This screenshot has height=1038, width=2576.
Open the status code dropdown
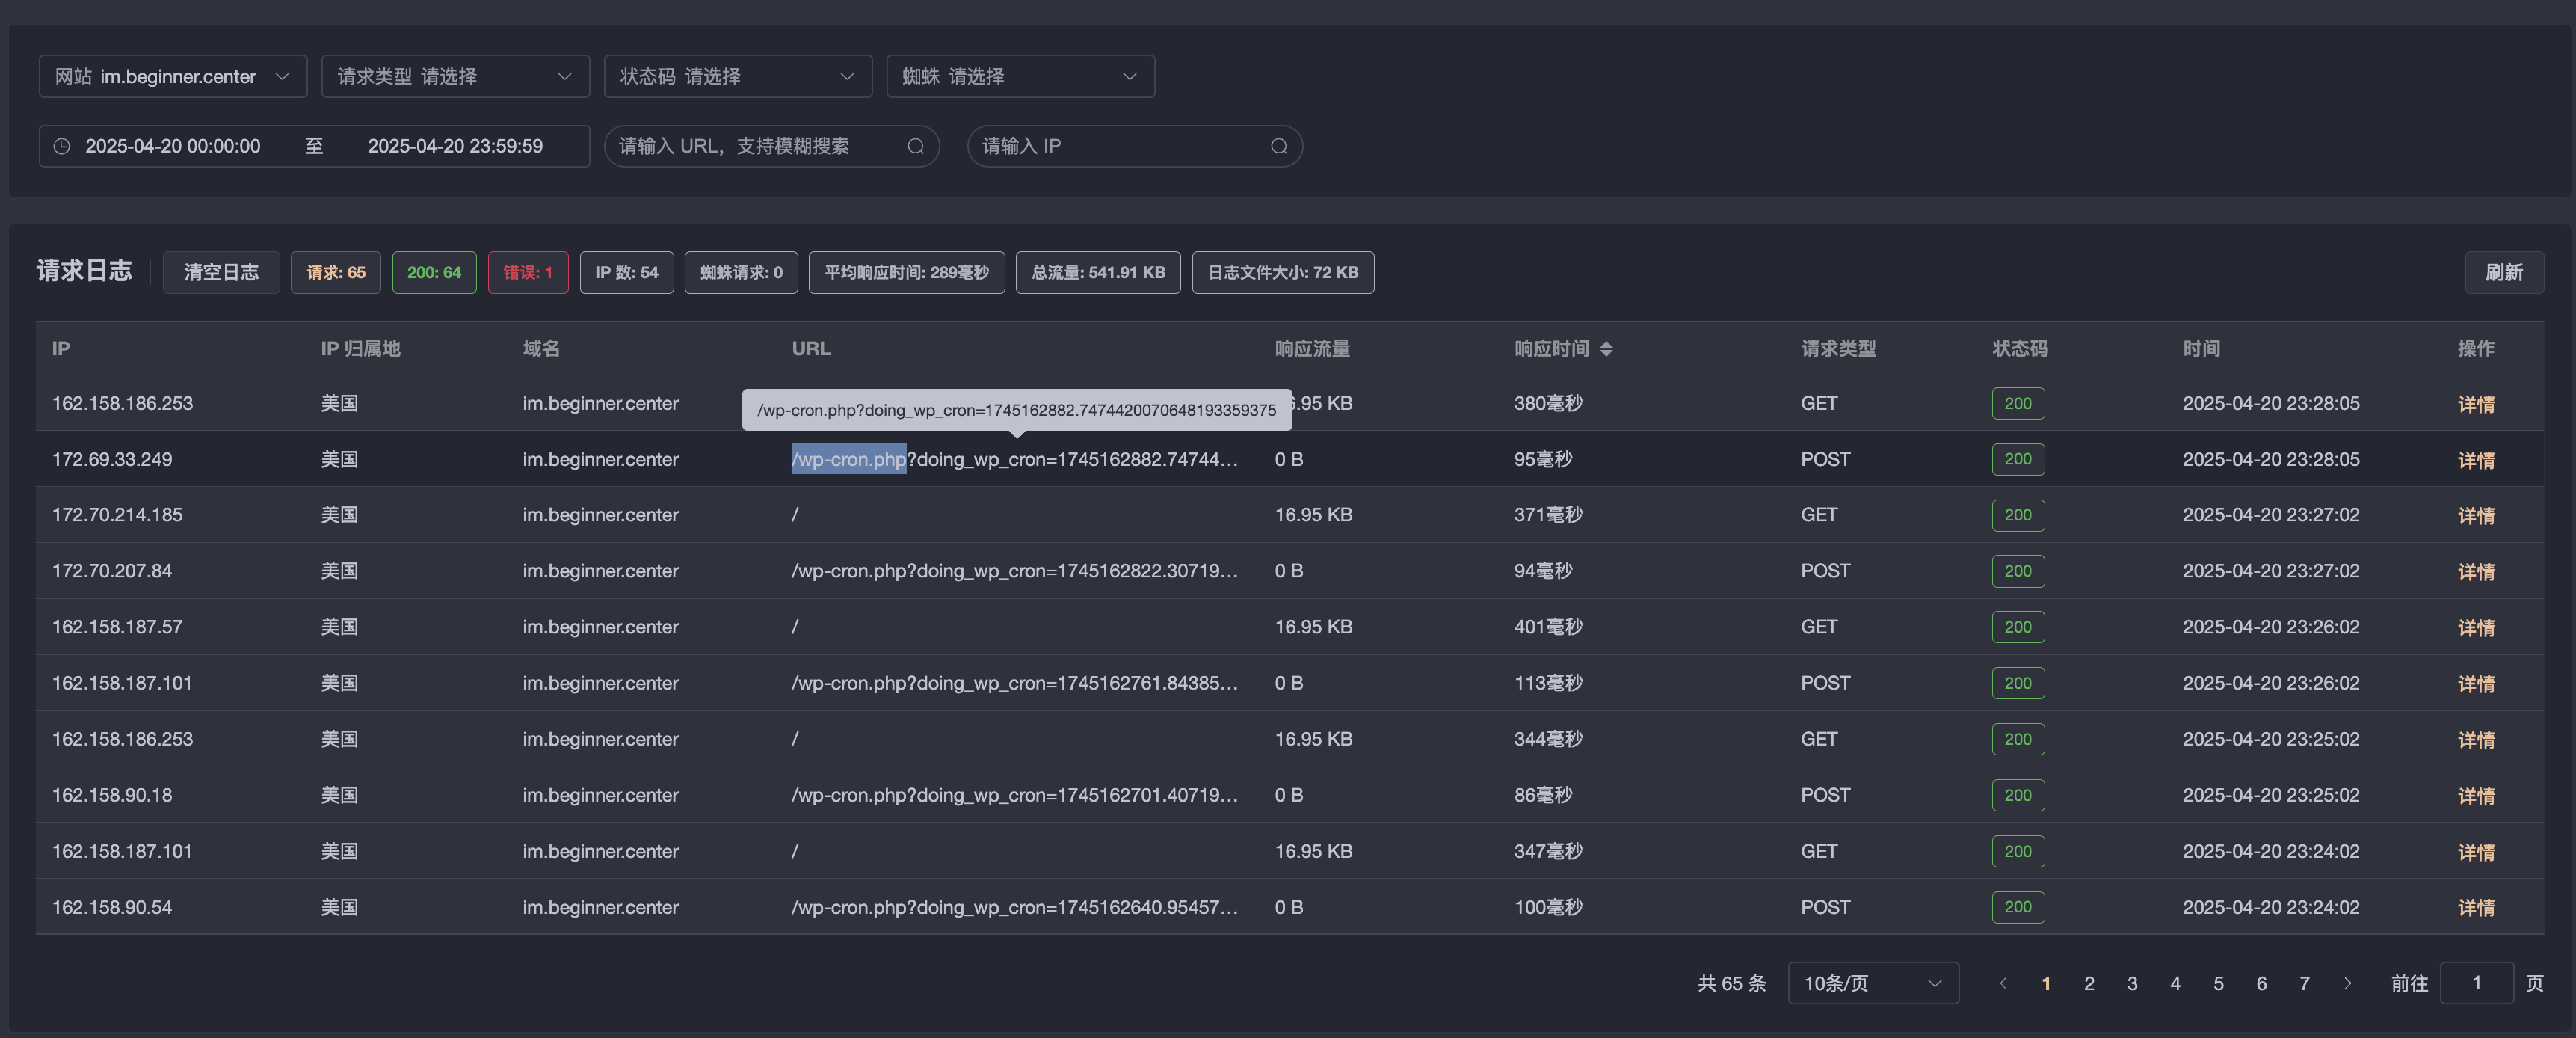click(x=738, y=76)
